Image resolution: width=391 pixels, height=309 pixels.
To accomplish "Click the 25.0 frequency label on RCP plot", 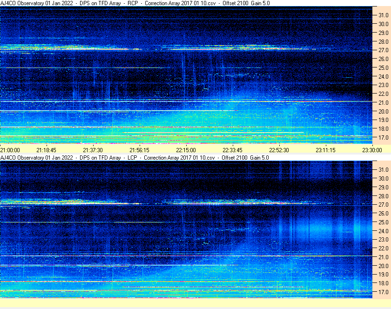I will (x=384, y=68).
